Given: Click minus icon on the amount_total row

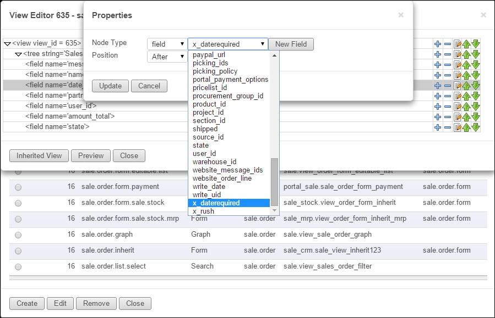Looking at the screenshot, I should 448,116.
